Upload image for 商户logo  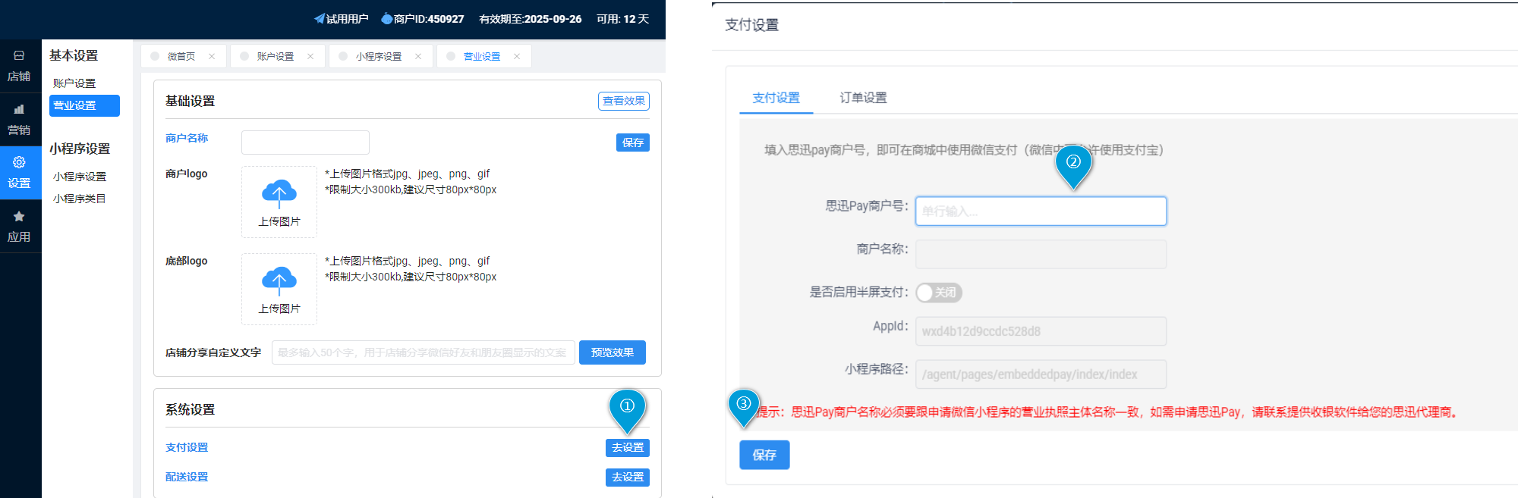tap(279, 202)
